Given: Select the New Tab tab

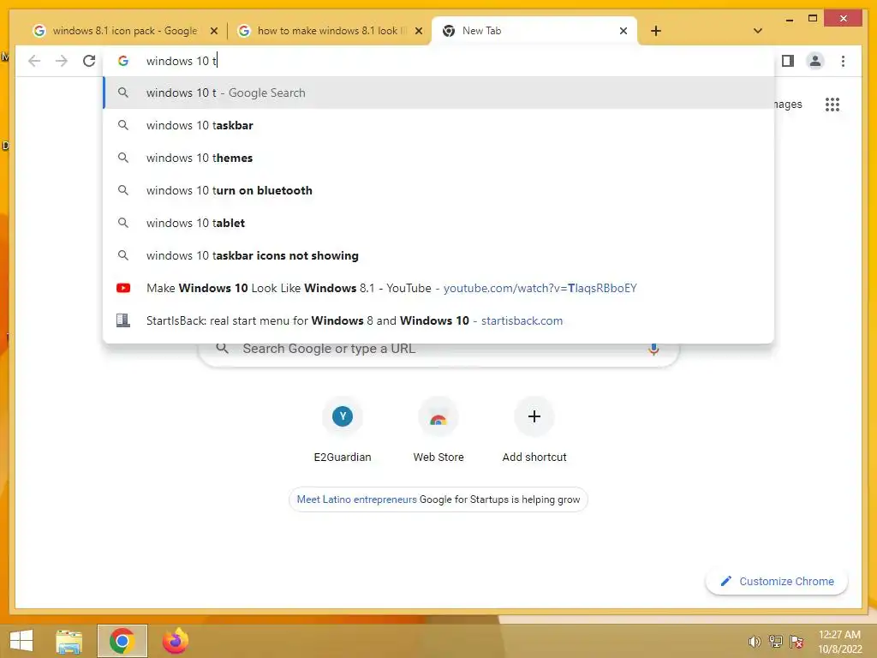Looking at the screenshot, I should pyautogui.click(x=534, y=31).
